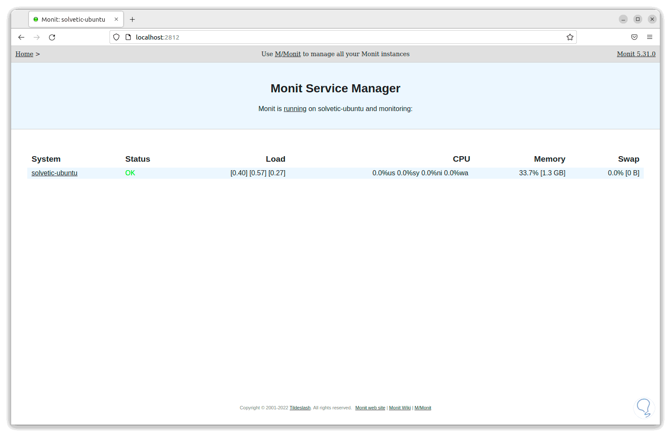
Task: Click the green OK status text
Action: pos(130,173)
